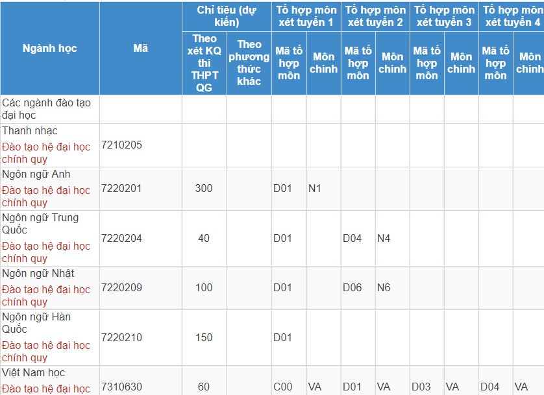This screenshot has height=395, width=544.
Task: Click the C00 combination code cell
Action: 283,387
